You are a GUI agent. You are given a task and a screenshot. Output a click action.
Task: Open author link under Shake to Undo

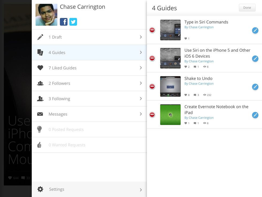[199, 84]
